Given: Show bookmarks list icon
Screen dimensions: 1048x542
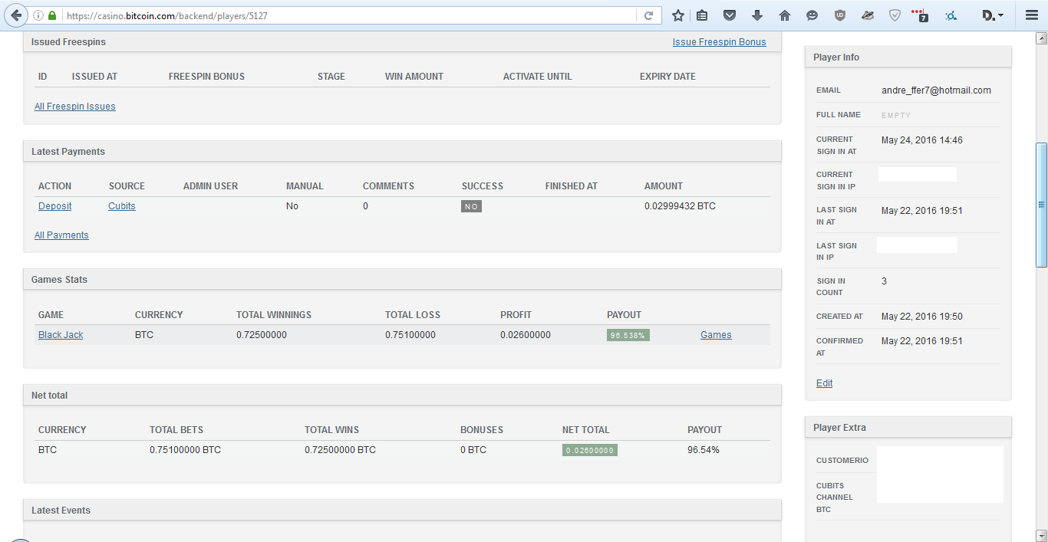Looking at the screenshot, I should tap(702, 15).
